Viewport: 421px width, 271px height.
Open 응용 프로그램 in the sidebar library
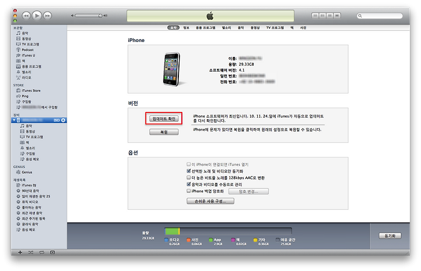click(x=29, y=66)
